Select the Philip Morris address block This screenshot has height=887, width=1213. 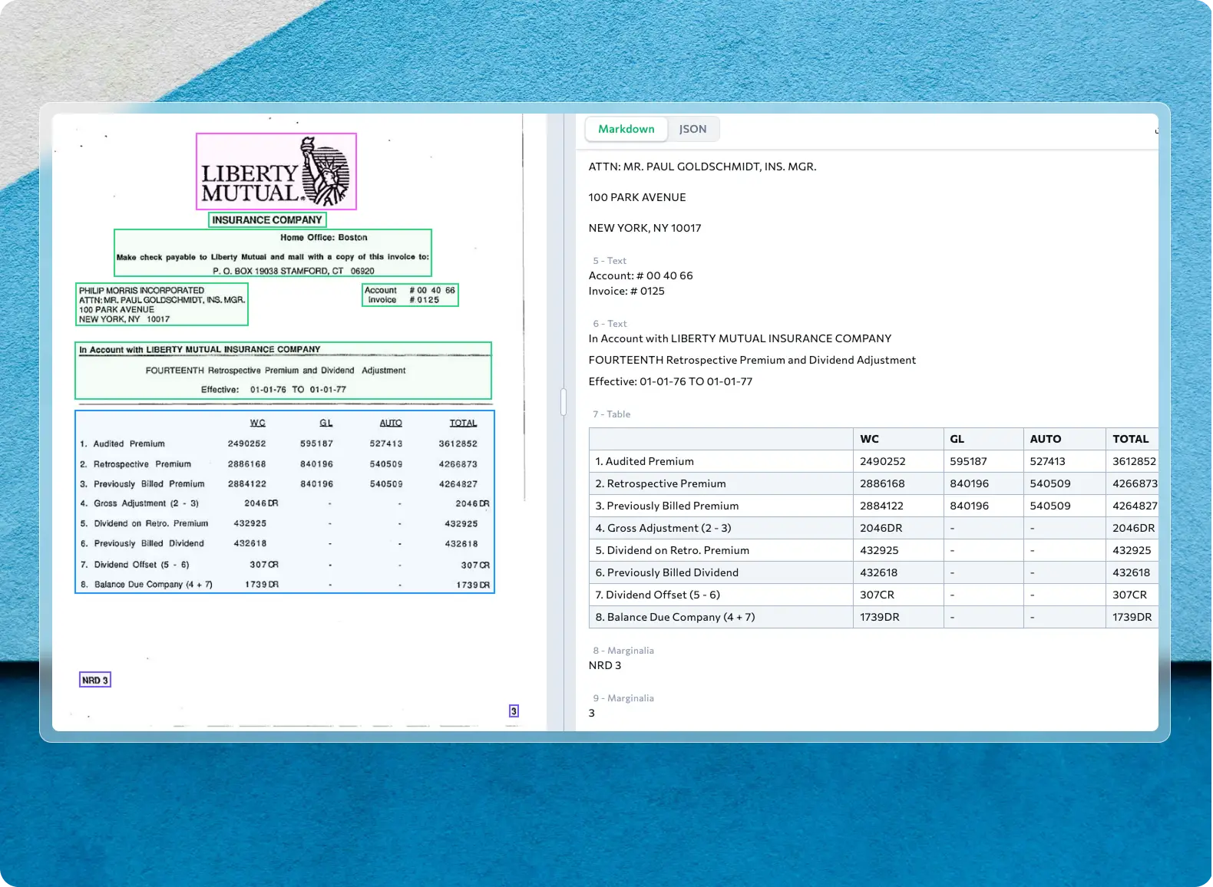[x=162, y=305]
